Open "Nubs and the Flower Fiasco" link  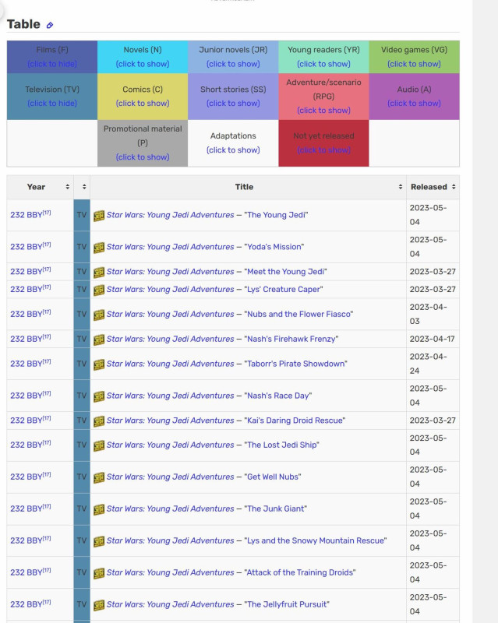tap(298, 314)
